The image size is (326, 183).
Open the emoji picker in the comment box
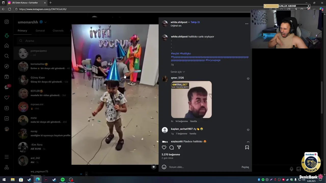tap(164, 167)
